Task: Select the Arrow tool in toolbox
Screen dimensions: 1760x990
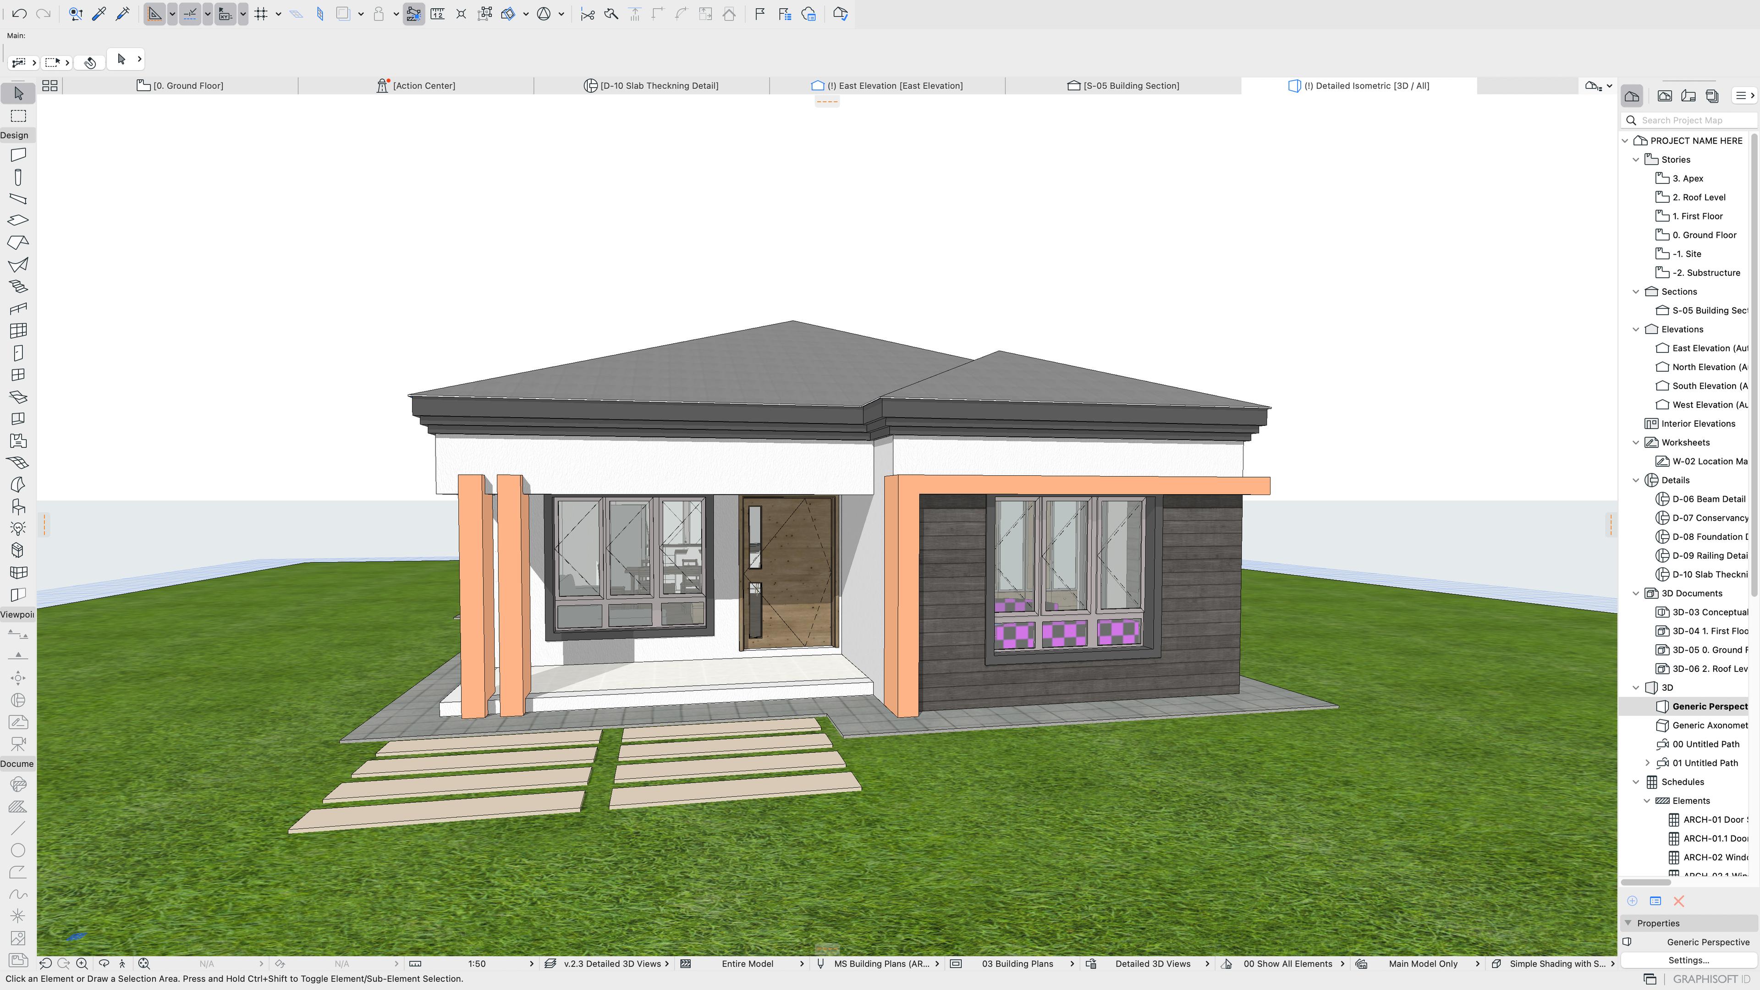Action: [18, 93]
